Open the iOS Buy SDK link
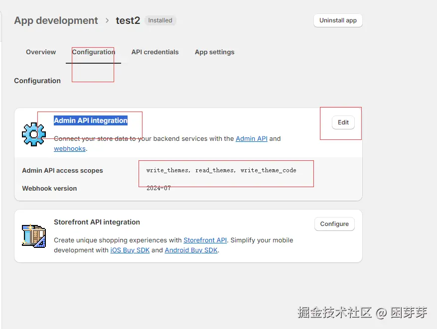The height and width of the screenshot is (329, 437). click(130, 250)
